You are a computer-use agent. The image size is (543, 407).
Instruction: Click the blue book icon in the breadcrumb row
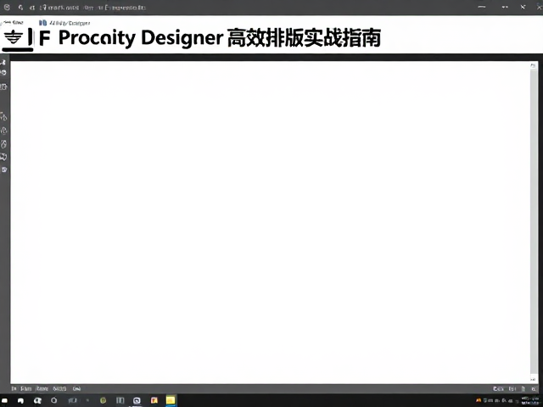tap(42, 23)
